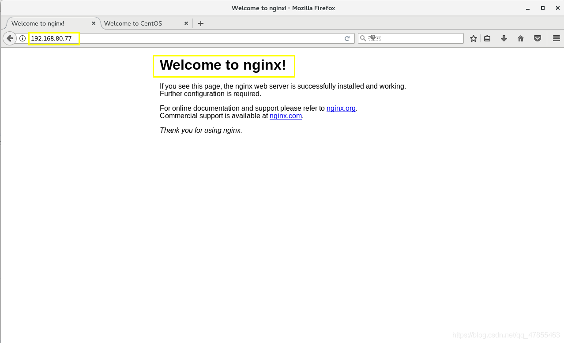The image size is (564, 343).
Task: Click the search magnifier icon
Action: click(363, 38)
